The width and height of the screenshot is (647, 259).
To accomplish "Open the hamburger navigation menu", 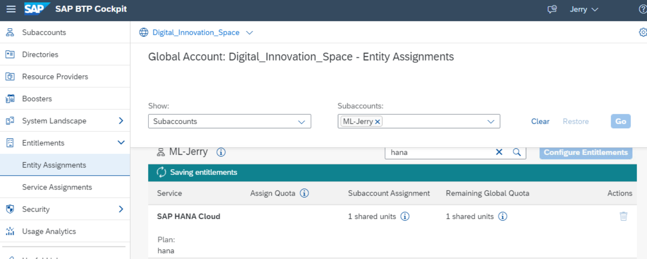I will click(x=11, y=9).
